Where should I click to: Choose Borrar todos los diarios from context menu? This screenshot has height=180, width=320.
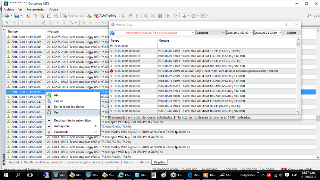pos(69,107)
